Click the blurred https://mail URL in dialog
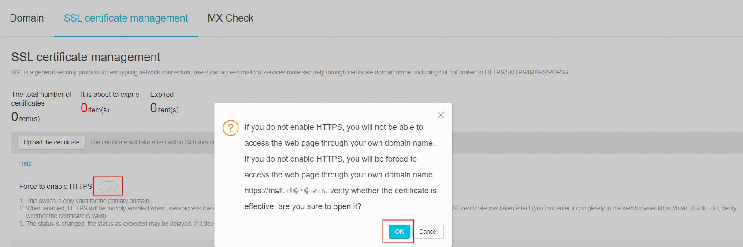The height and width of the screenshot is (247, 743). pos(285,191)
